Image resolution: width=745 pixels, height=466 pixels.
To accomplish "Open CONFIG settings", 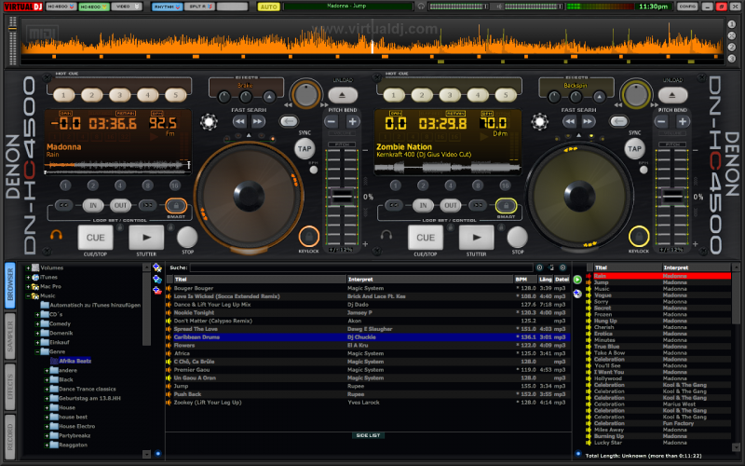I will [687, 7].
